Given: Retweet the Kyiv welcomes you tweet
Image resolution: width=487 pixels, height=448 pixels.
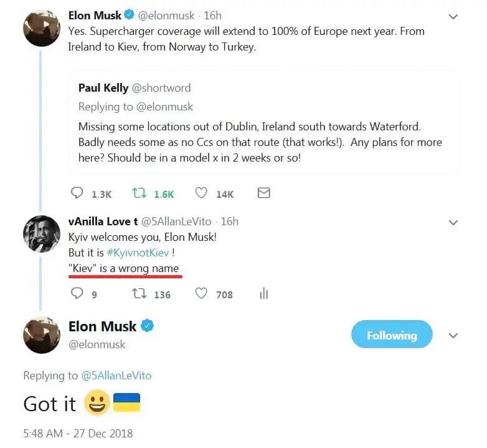Looking at the screenshot, I should (x=139, y=293).
